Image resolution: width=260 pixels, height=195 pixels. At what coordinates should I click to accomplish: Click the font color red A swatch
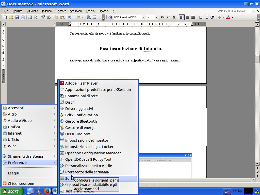point(228,17)
